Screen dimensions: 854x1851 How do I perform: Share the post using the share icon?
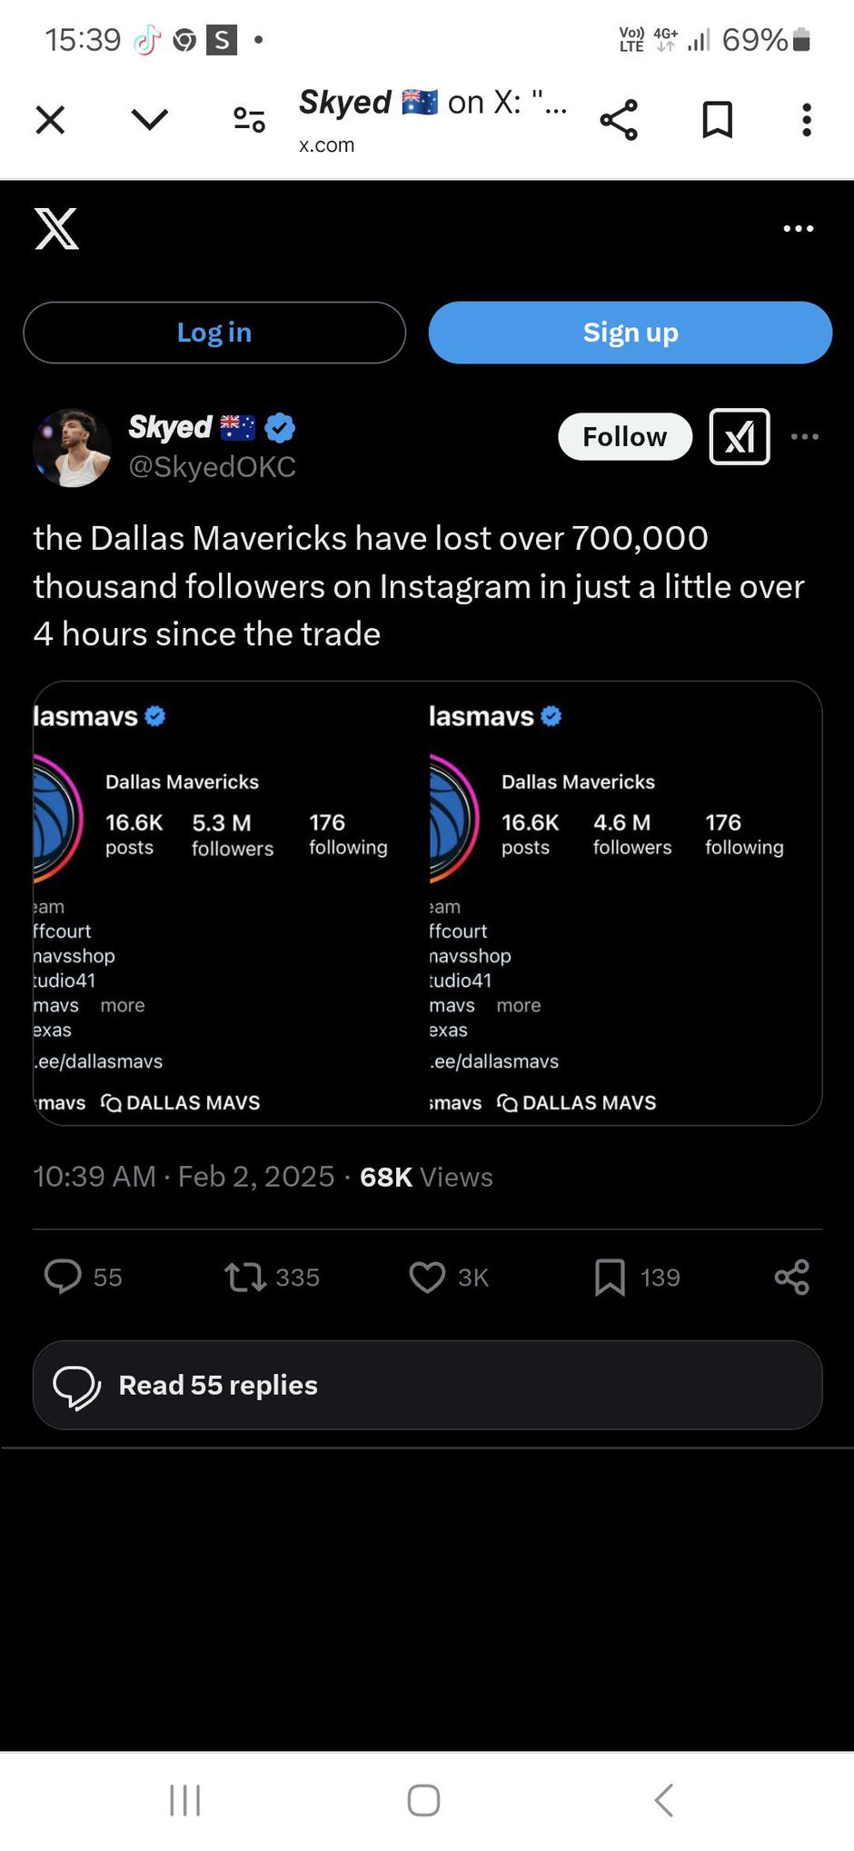coord(791,1277)
